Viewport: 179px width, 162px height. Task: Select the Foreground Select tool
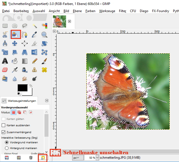(15, 34)
